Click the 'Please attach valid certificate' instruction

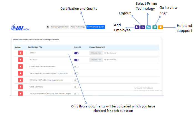pos(36,40)
